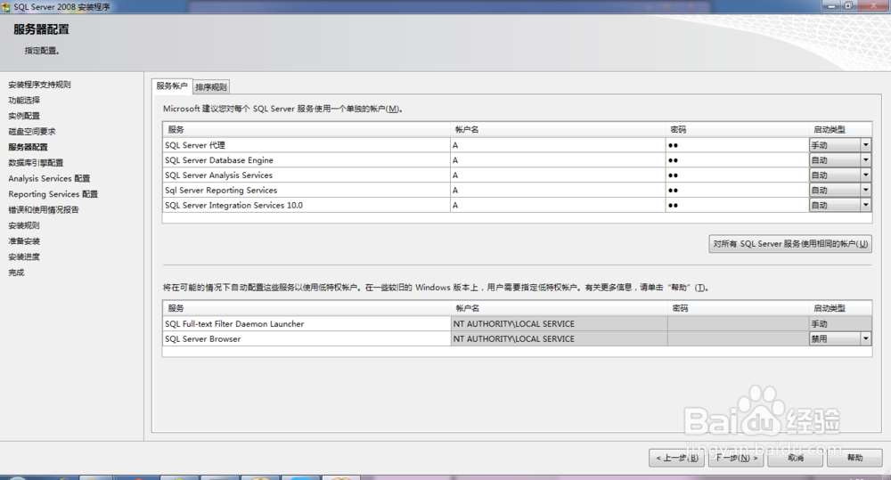Screen dimensions: 891x480
Task: Click password field for SQL Server Analysis Services
Action: coord(737,175)
